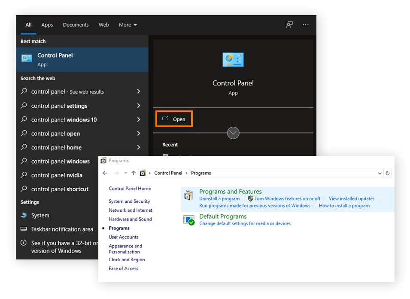
Task: Expand the down chevron below the Open button
Action: (233, 133)
